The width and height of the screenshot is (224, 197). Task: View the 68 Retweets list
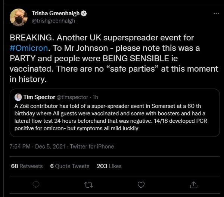pos(27,166)
